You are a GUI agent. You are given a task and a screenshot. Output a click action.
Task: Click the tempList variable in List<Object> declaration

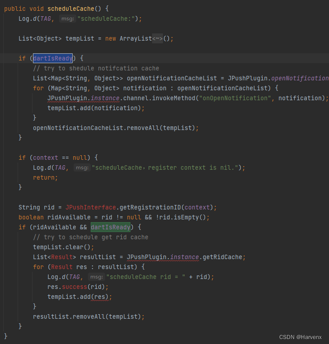(x=80, y=39)
